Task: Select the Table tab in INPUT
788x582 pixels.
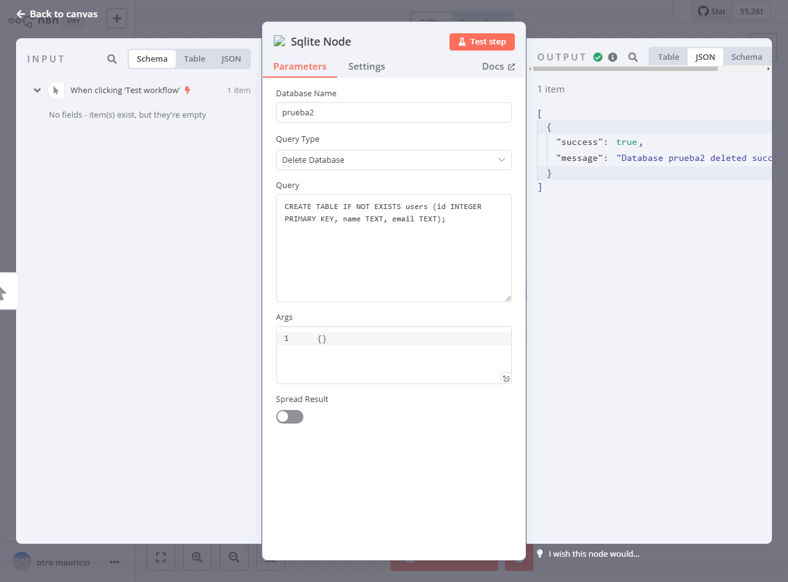Action: pos(194,59)
